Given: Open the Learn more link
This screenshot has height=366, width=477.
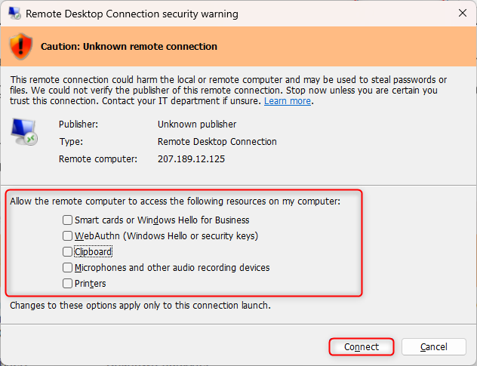Looking at the screenshot, I should [287, 101].
